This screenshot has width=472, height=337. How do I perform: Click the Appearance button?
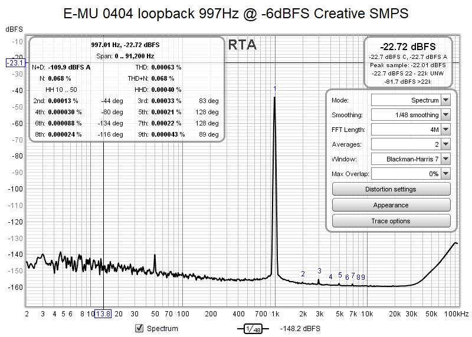[391, 205]
